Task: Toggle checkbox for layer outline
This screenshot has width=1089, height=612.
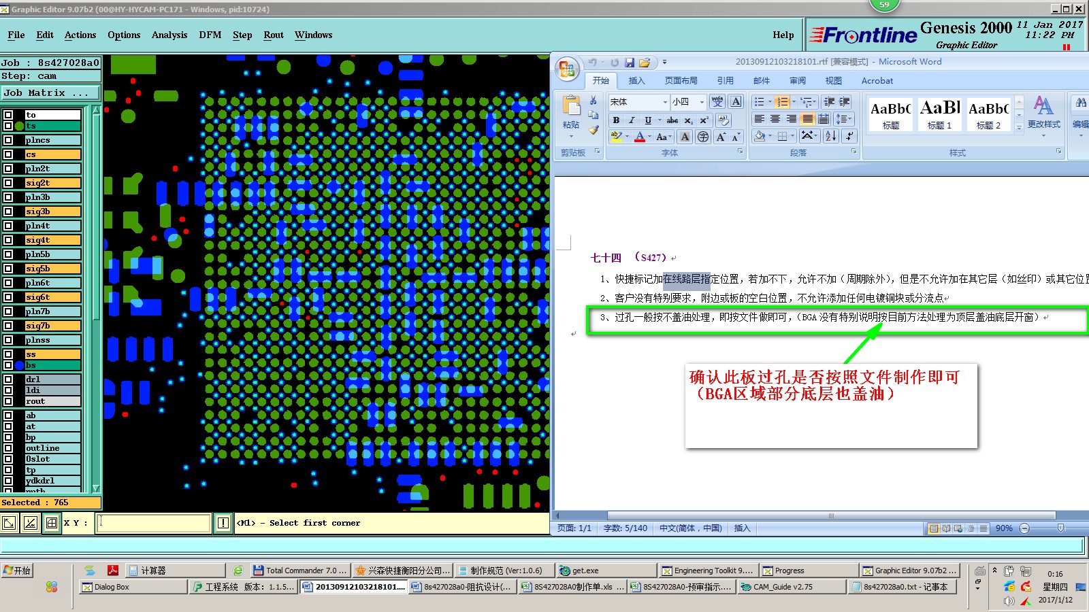Action: click(8, 448)
